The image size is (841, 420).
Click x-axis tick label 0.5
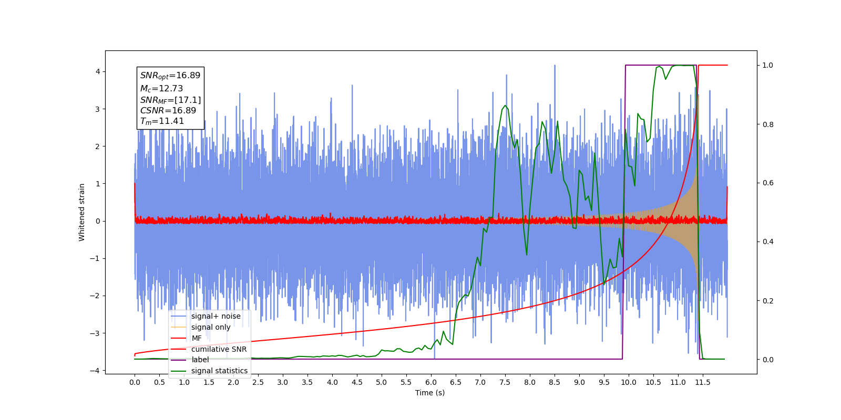point(159,382)
